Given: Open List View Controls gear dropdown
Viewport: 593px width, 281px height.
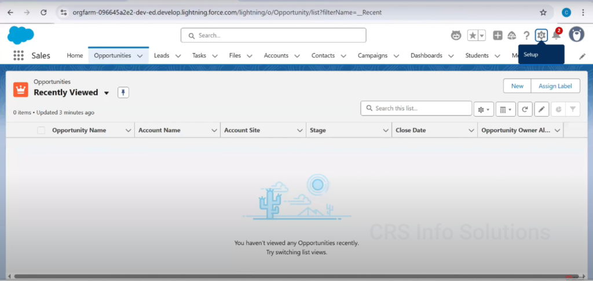Looking at the screenshot, I should (x=483, y=109).
